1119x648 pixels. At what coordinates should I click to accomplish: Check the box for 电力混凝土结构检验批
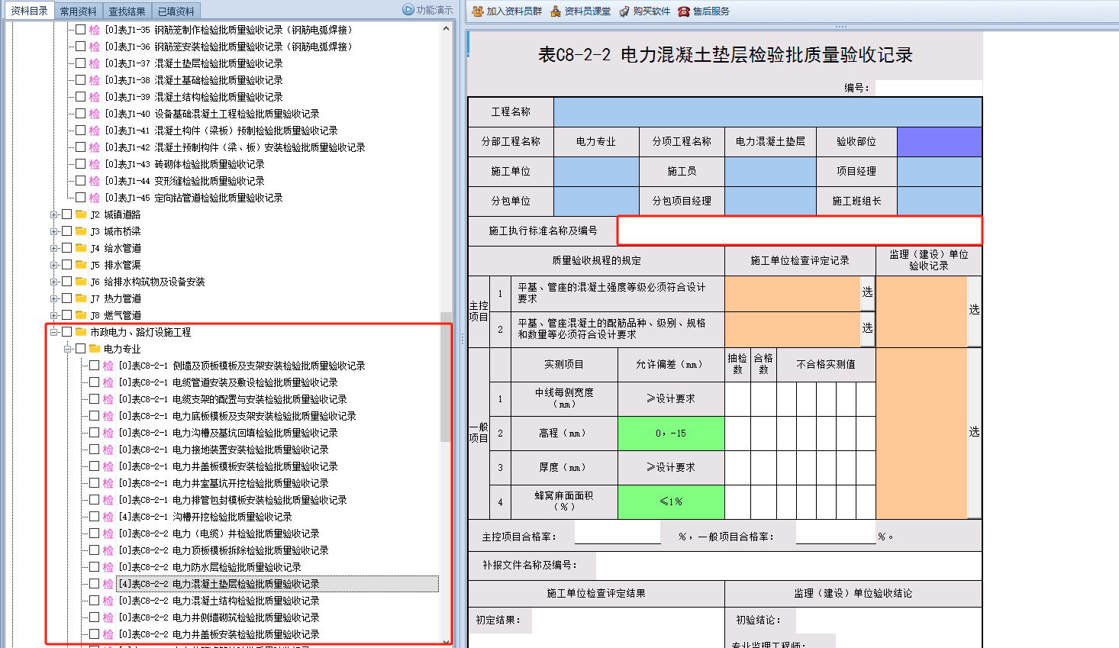[x=94, y=601]
